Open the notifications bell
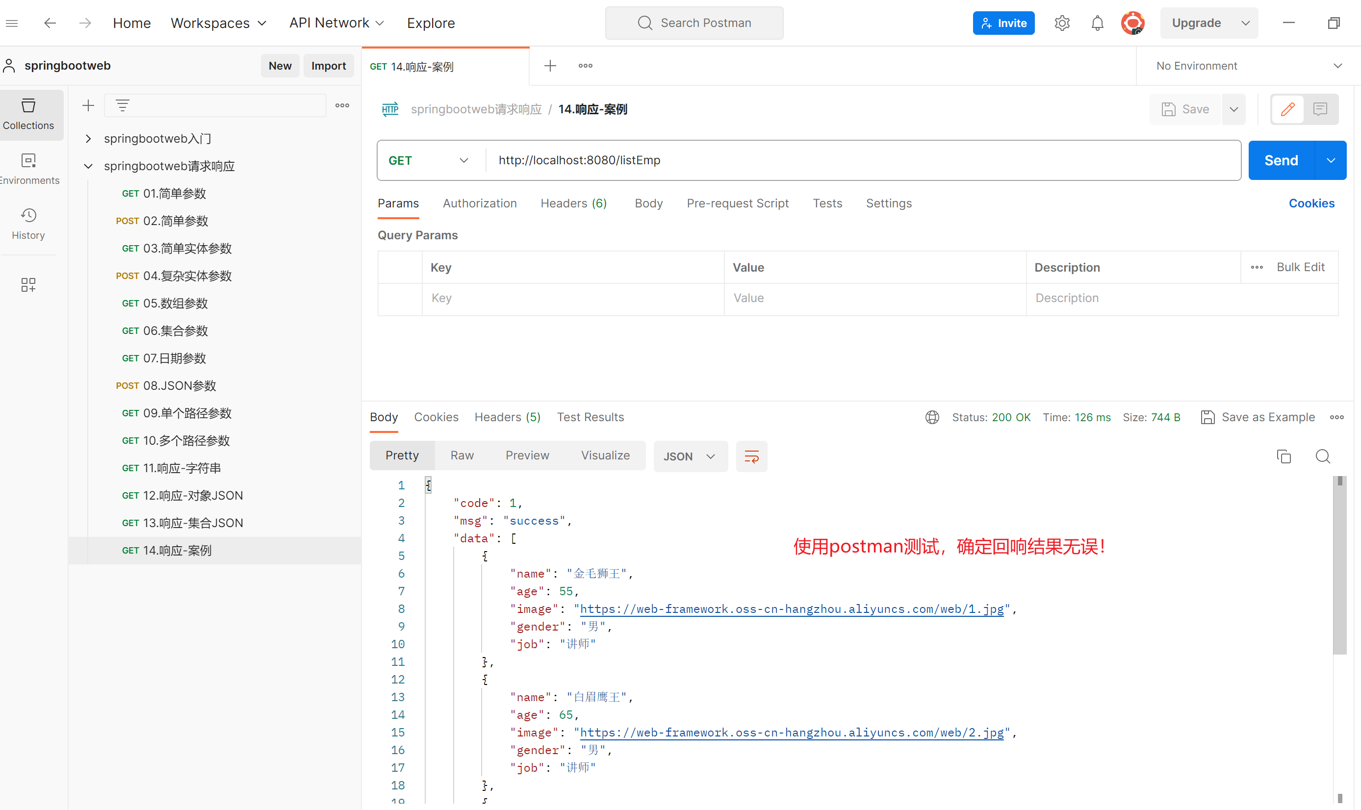This screenshot has height=810, width=1361. coord(1097,23)
